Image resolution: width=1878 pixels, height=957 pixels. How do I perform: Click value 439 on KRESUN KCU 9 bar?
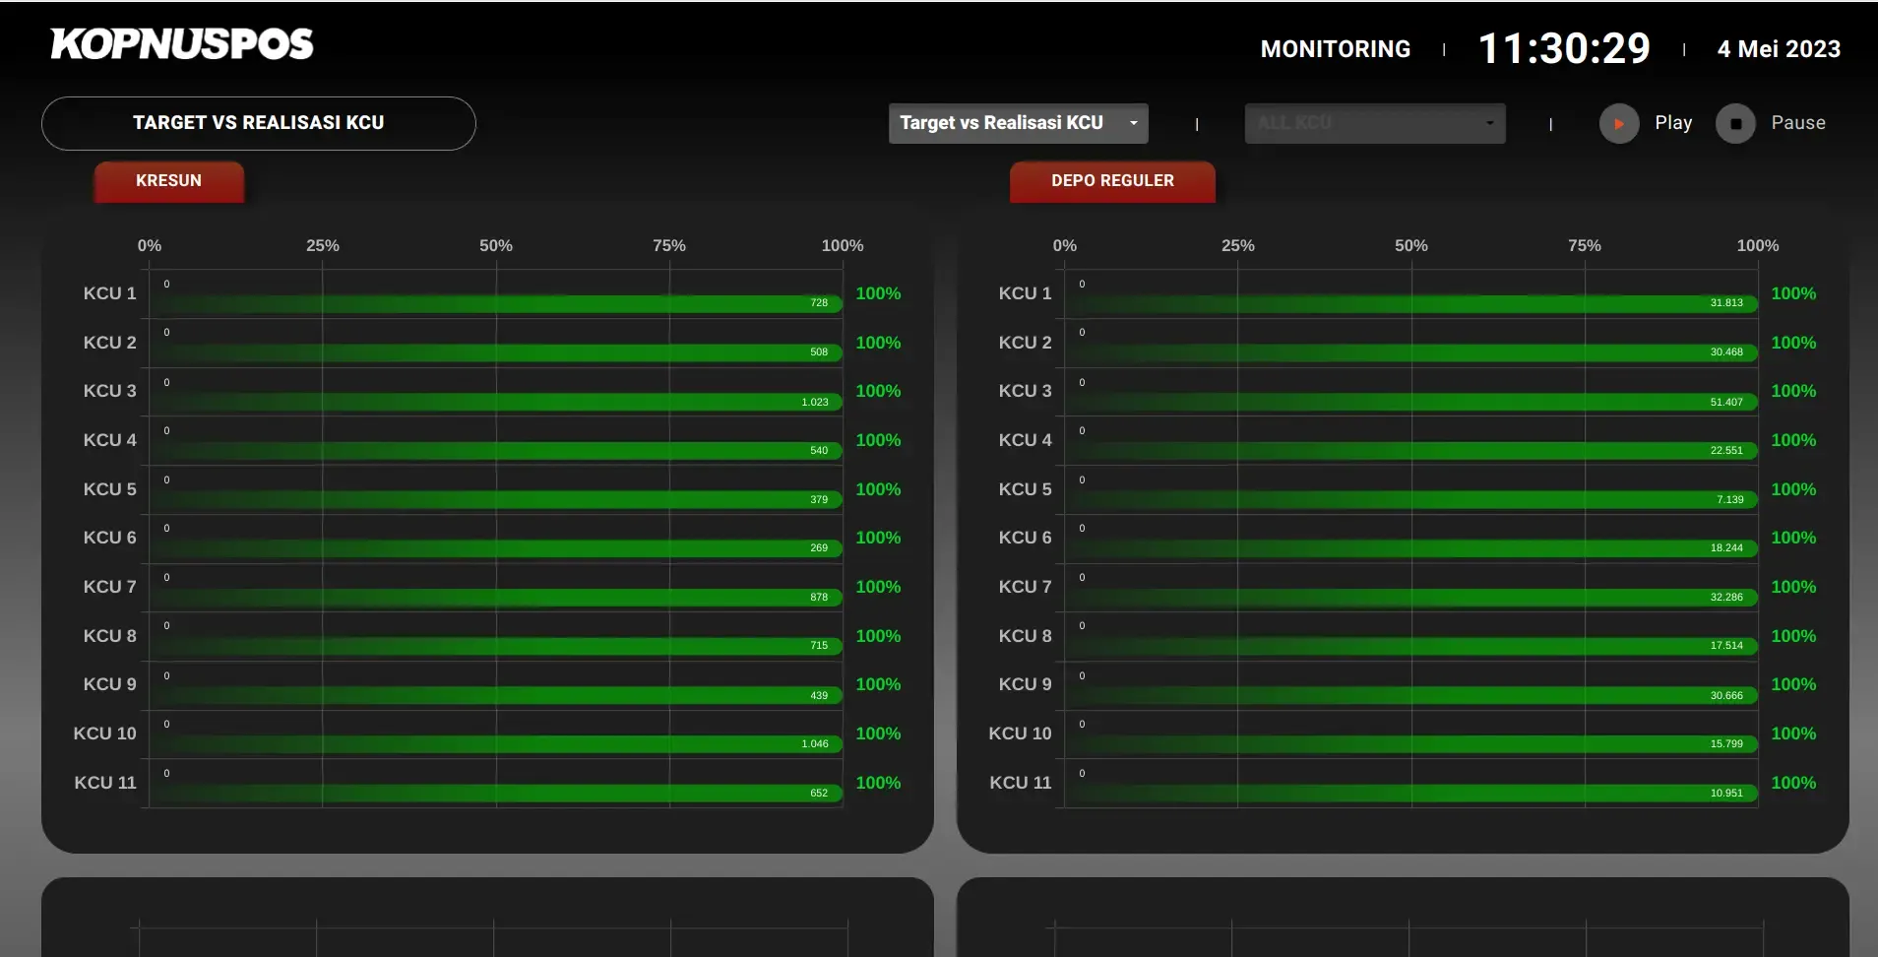(x=819, y=695)
